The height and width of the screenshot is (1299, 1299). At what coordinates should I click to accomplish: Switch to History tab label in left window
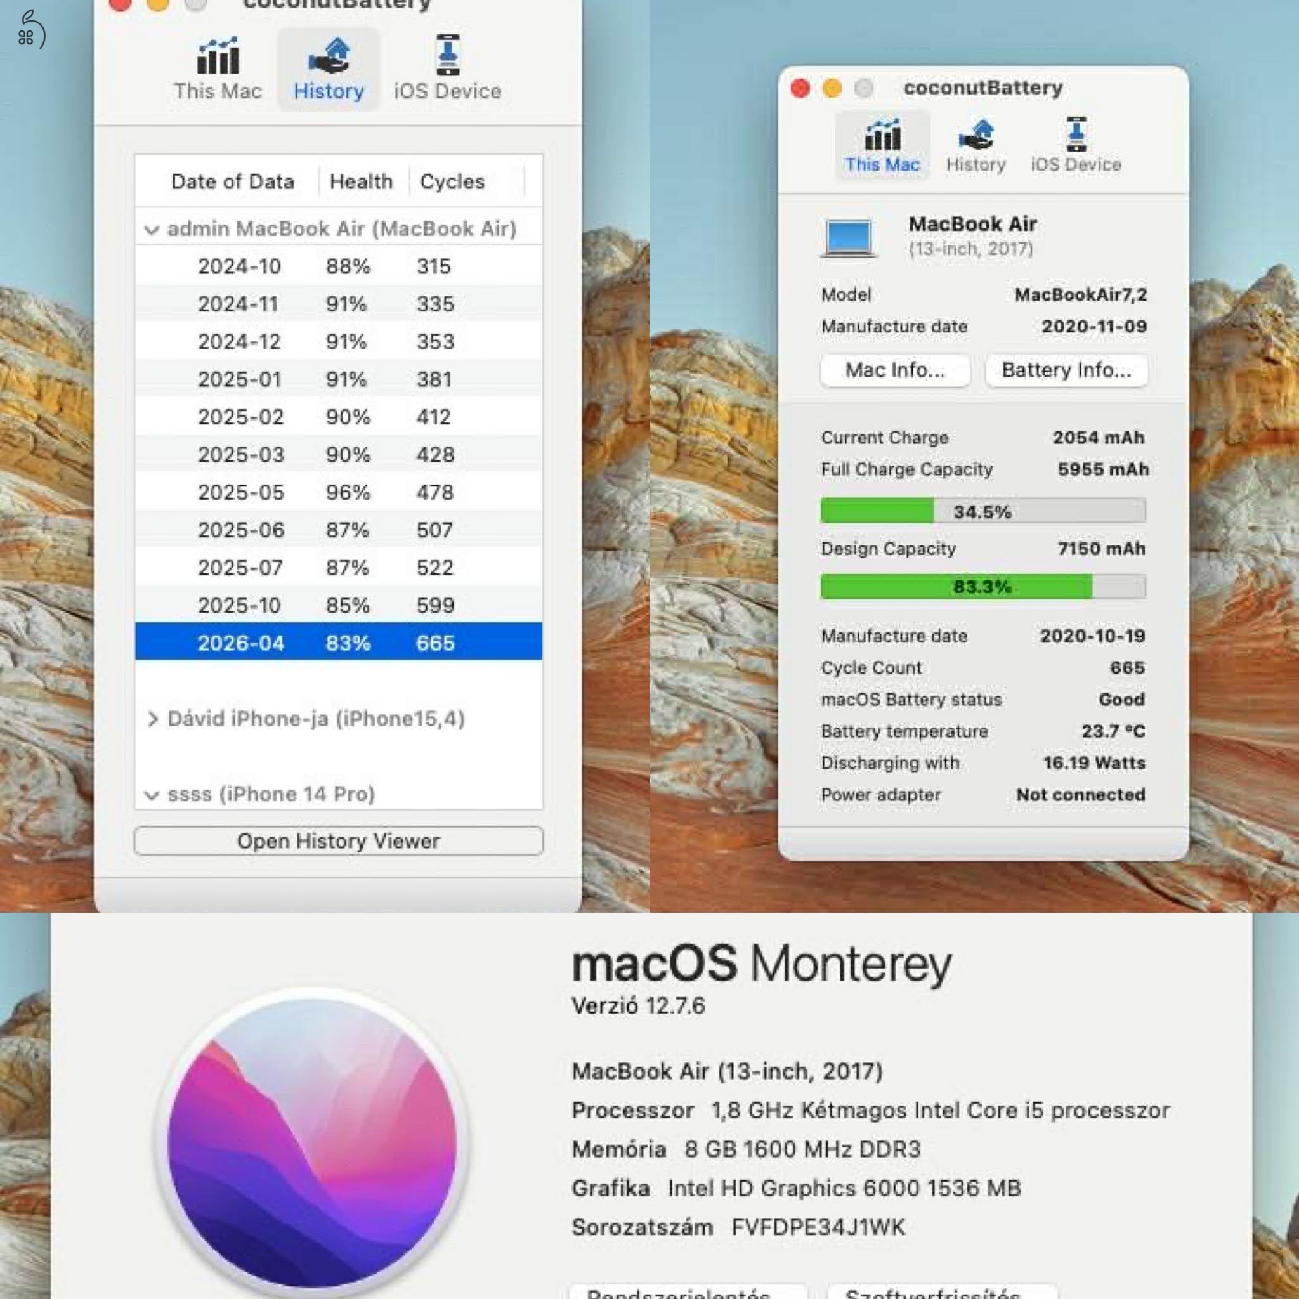point(329,91)
